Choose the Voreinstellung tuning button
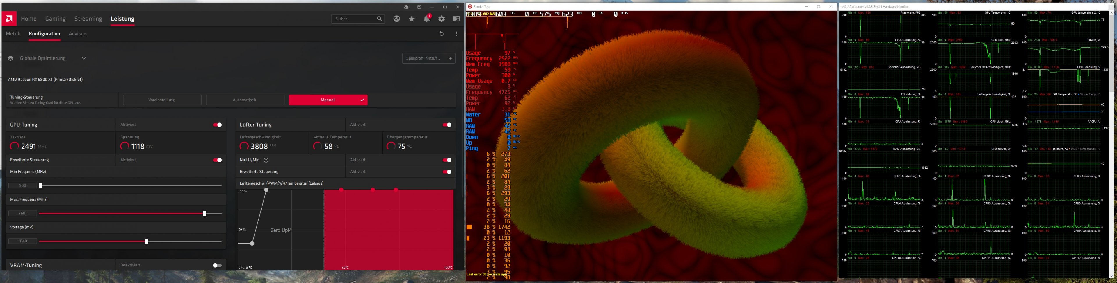This screenshot has width=1117, height=283. click(162, 100)
